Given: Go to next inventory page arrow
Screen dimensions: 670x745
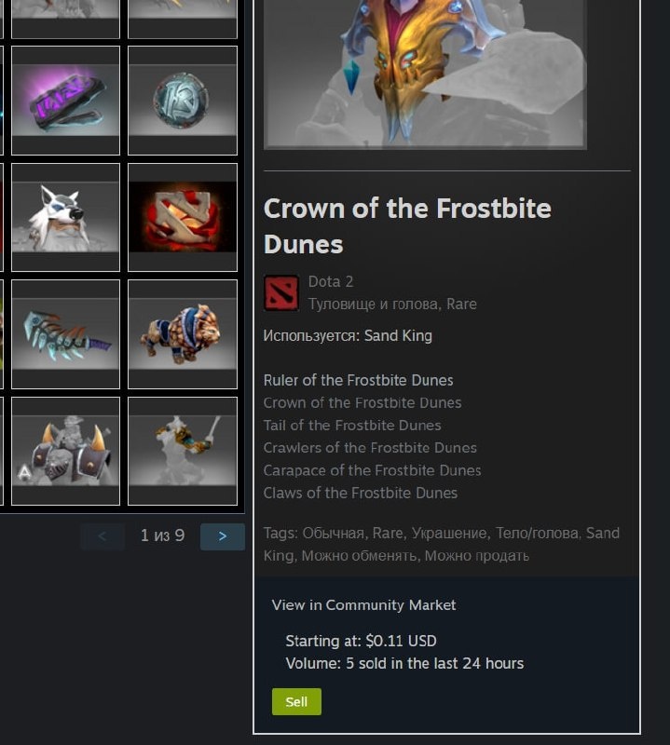Looking at the screenshot, I should coord(223,536).
